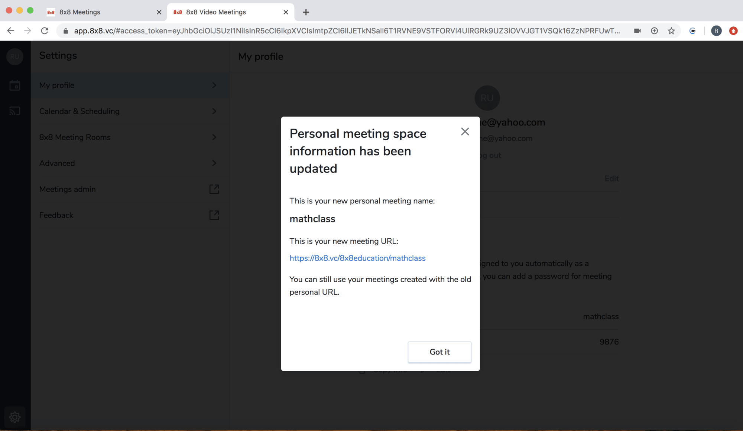
Task: Expand Calendar & Scheduling settings
Action: tap(214, 111)
